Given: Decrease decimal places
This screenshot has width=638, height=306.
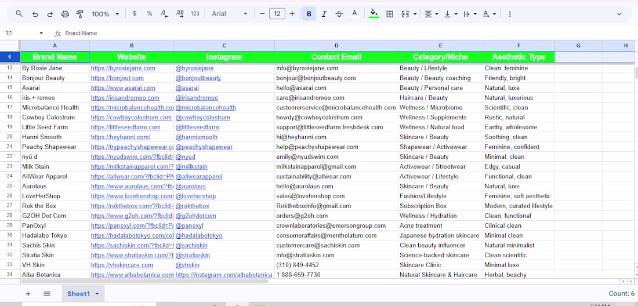Looking at the screenshot, I should coord(164,14).
